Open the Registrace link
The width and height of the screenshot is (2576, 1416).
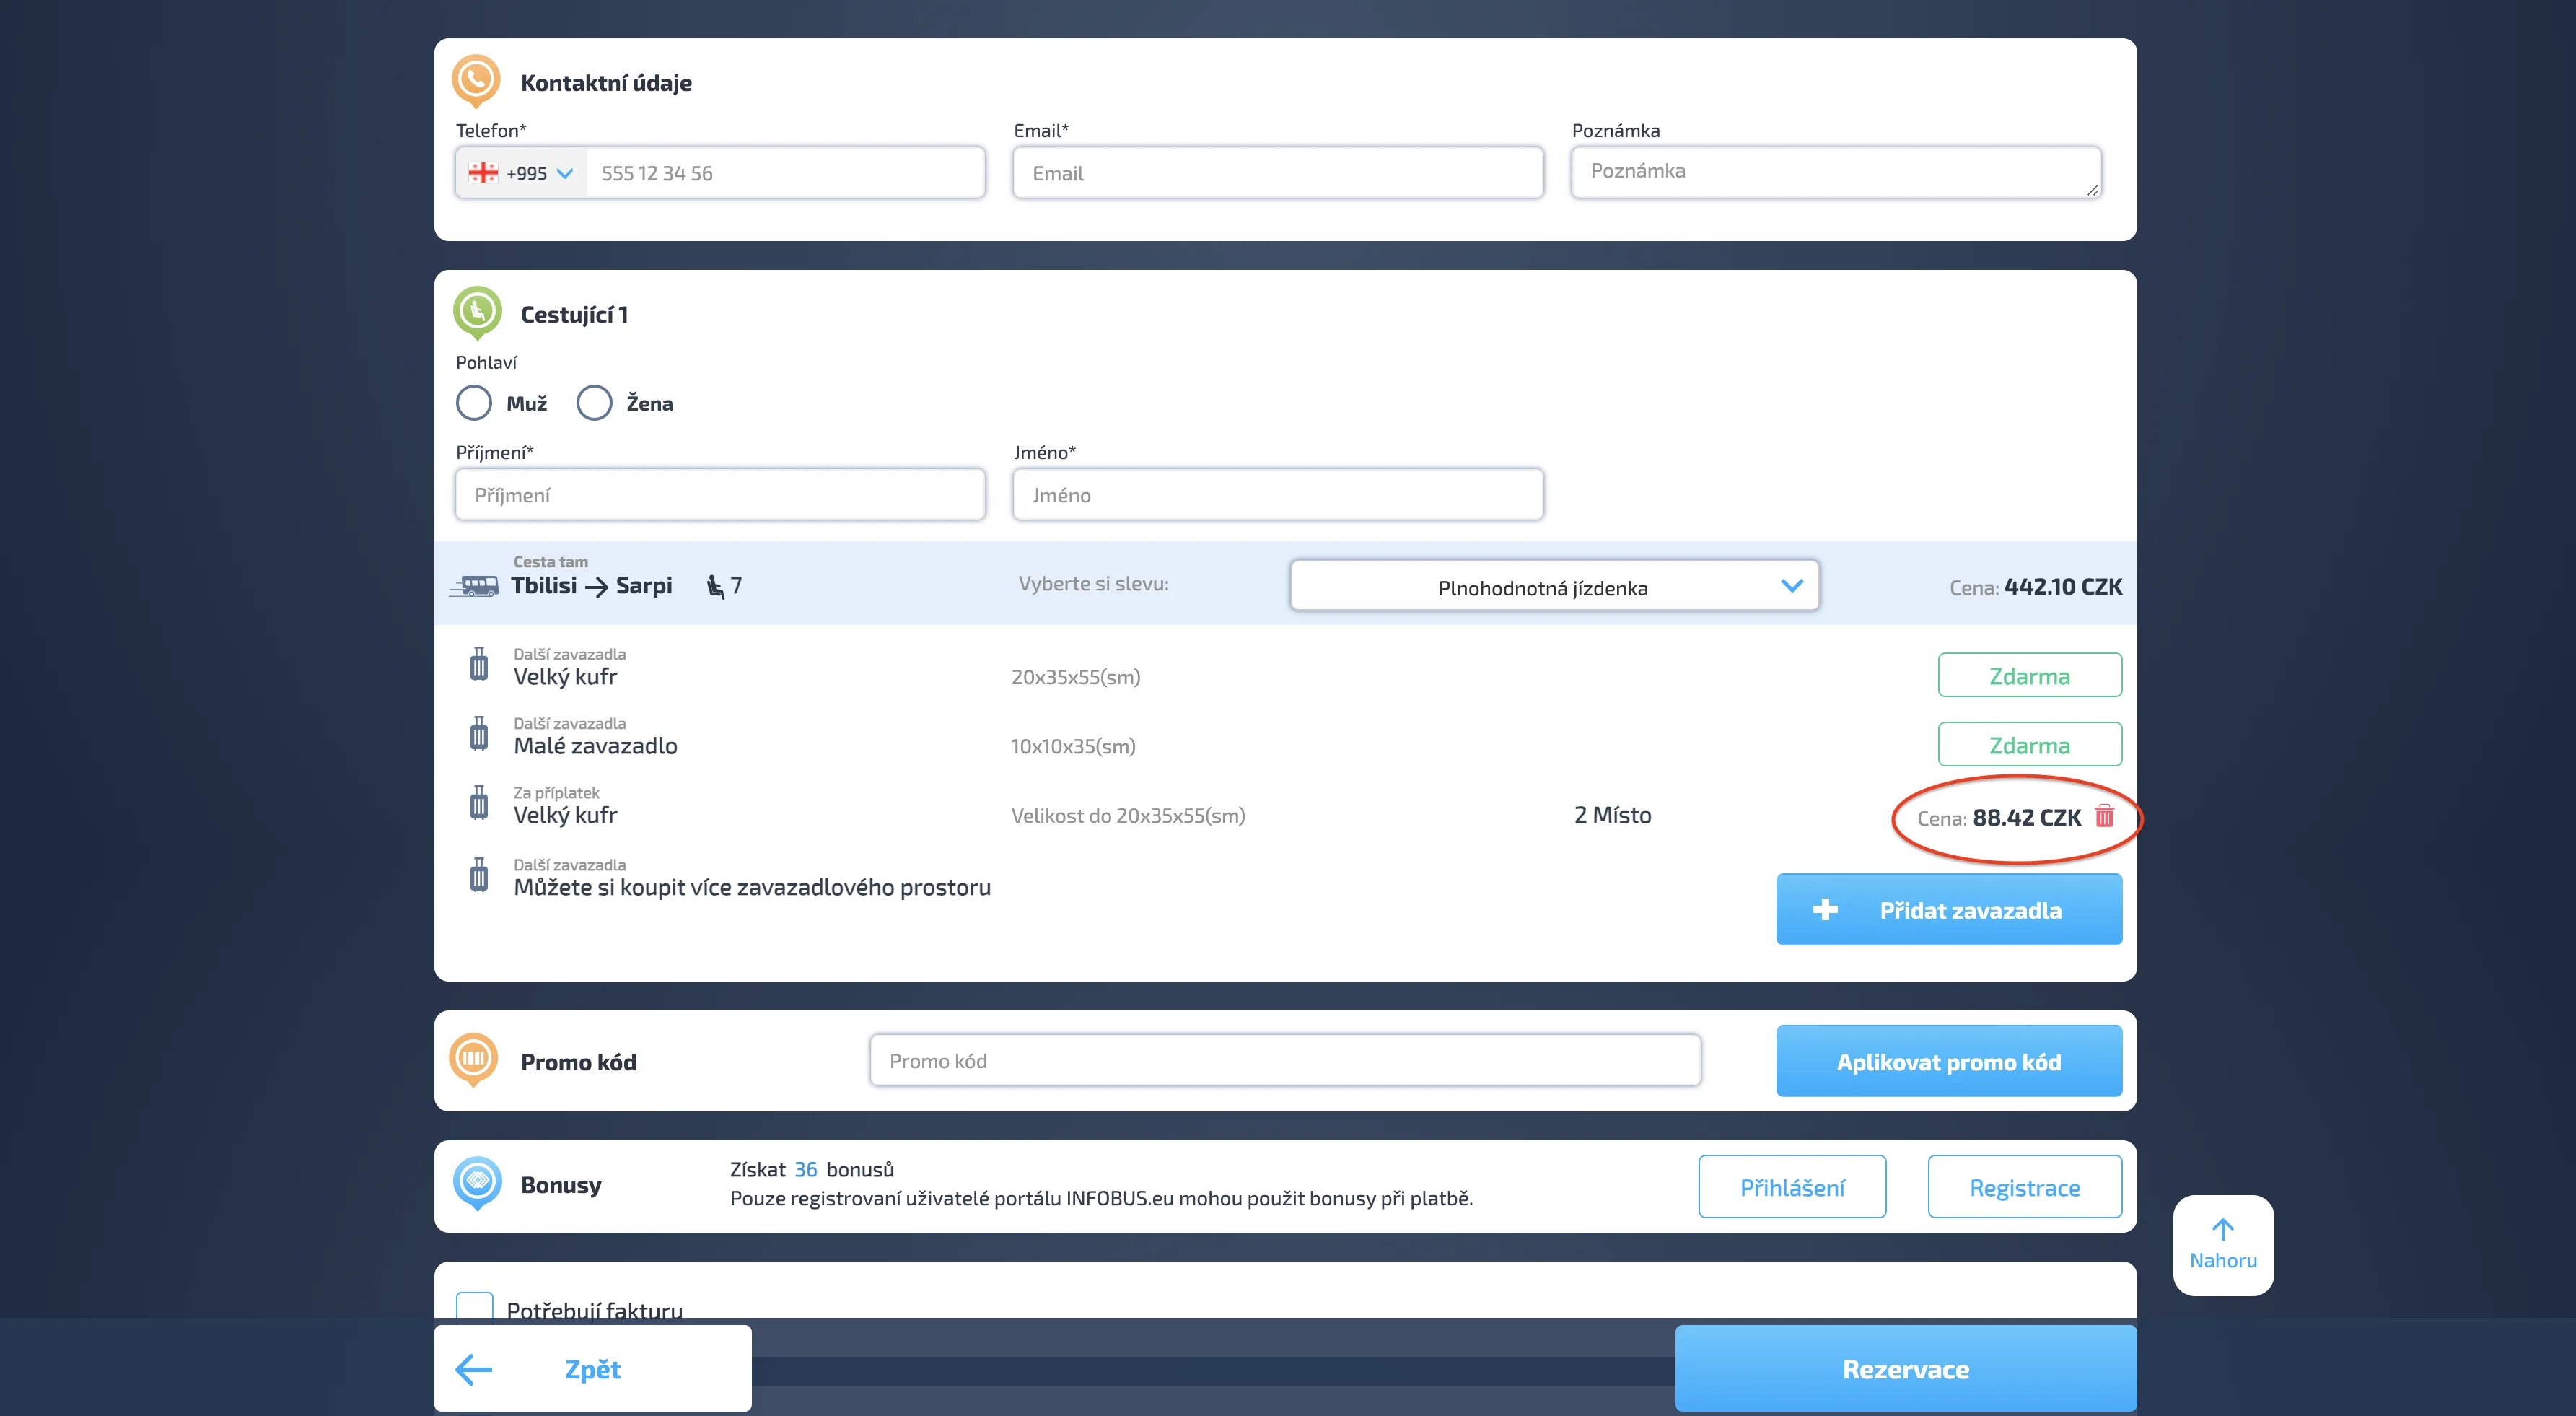pos(2024,1187)
